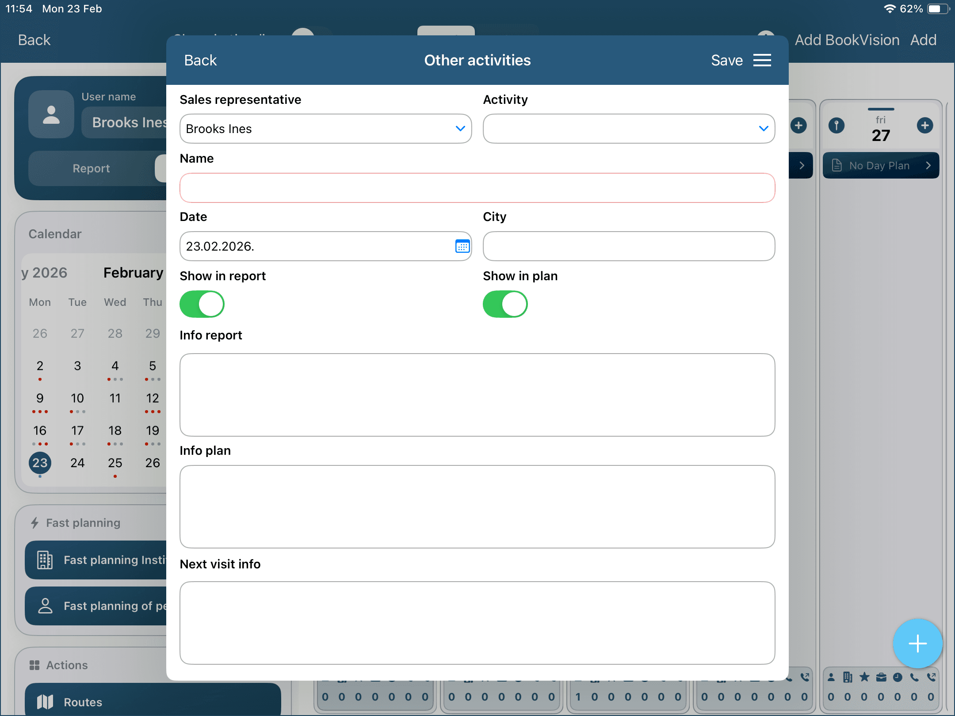Tap the user avatar icon
The image size is (955, 716).
pyautogui.click(x=51, y=114)
